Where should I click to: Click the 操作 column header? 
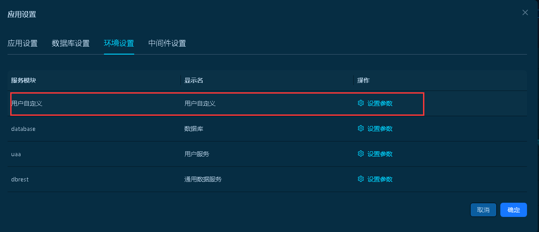point(363,80)
